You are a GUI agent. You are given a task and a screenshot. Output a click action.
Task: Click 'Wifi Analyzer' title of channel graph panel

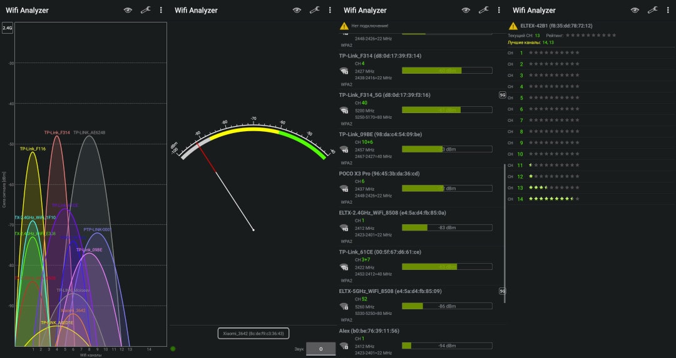pos(27,11)
